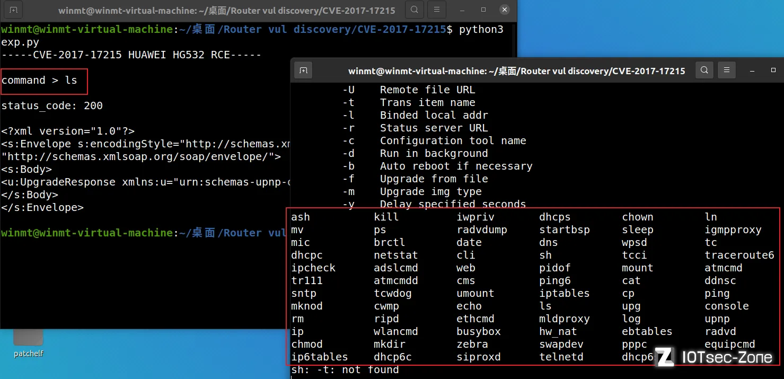This screenshot has width=784, height=379.
Task: Click the front terminal window title text
Action: pyautogui.click(x=516, y=71)
